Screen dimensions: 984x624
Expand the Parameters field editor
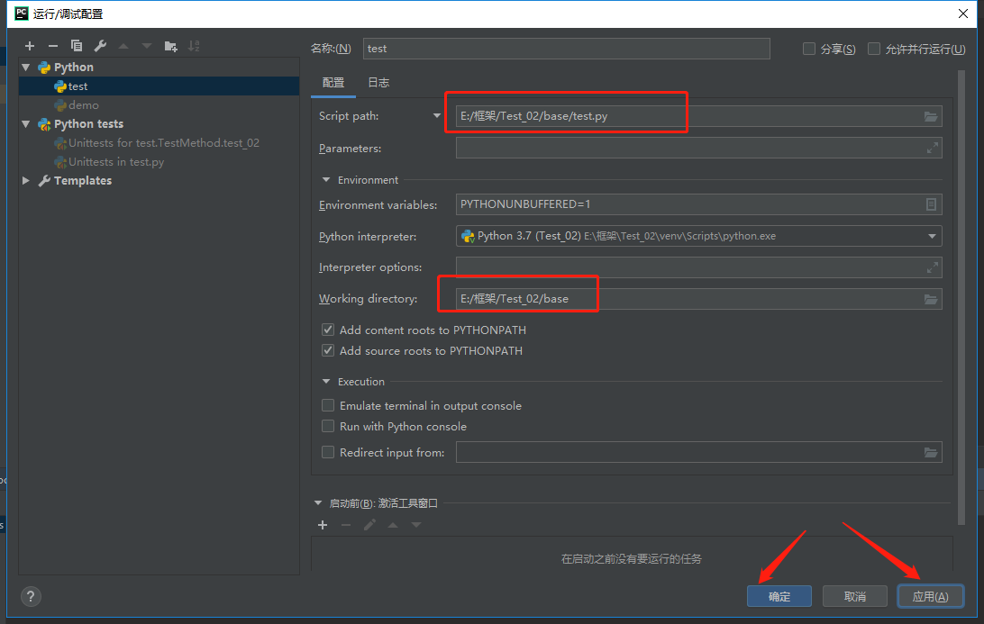[x=933, y=148]
